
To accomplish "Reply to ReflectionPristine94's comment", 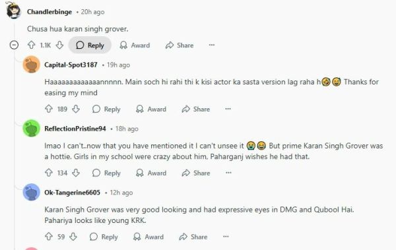I will 106,173.
